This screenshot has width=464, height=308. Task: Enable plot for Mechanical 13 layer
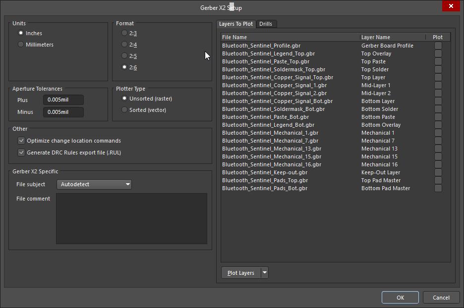[438, 149]
